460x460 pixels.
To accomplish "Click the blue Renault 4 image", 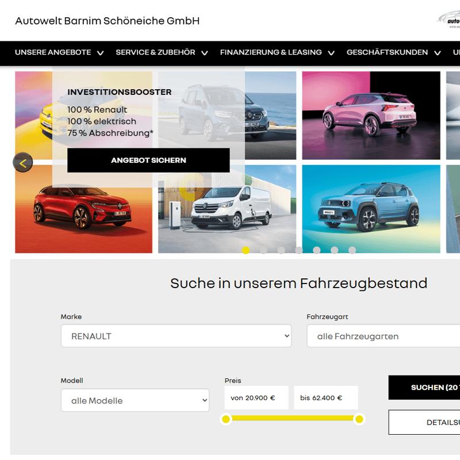I will click(x=371, y=209).
